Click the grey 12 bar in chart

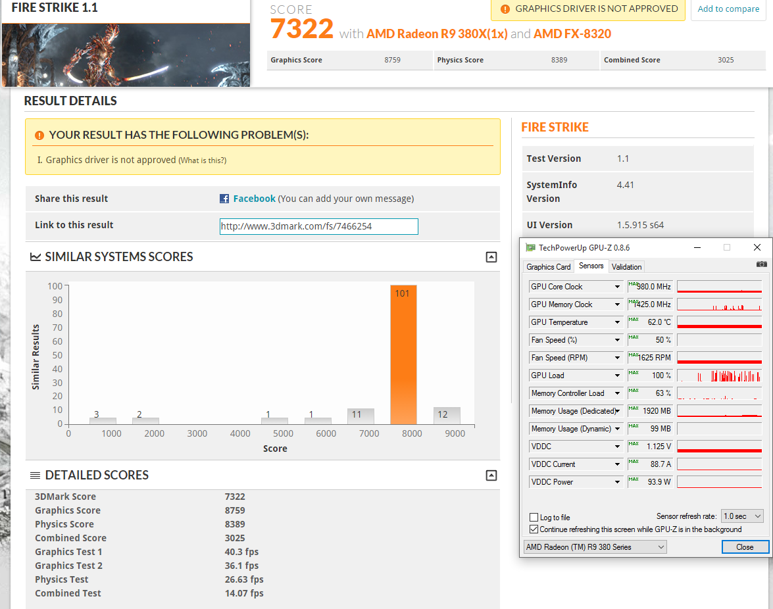click(x=447, y=416)
